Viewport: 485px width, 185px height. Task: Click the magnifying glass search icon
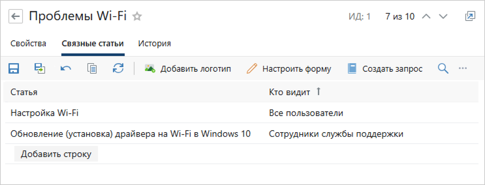click(443, 69)
